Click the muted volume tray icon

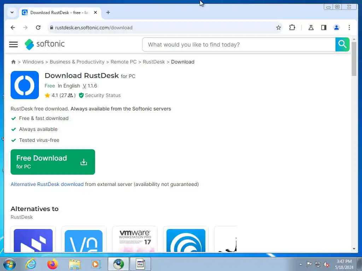(326, 265)
